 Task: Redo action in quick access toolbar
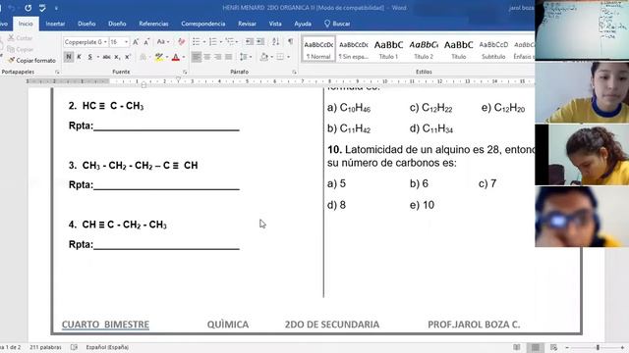[x=29, y=8]
